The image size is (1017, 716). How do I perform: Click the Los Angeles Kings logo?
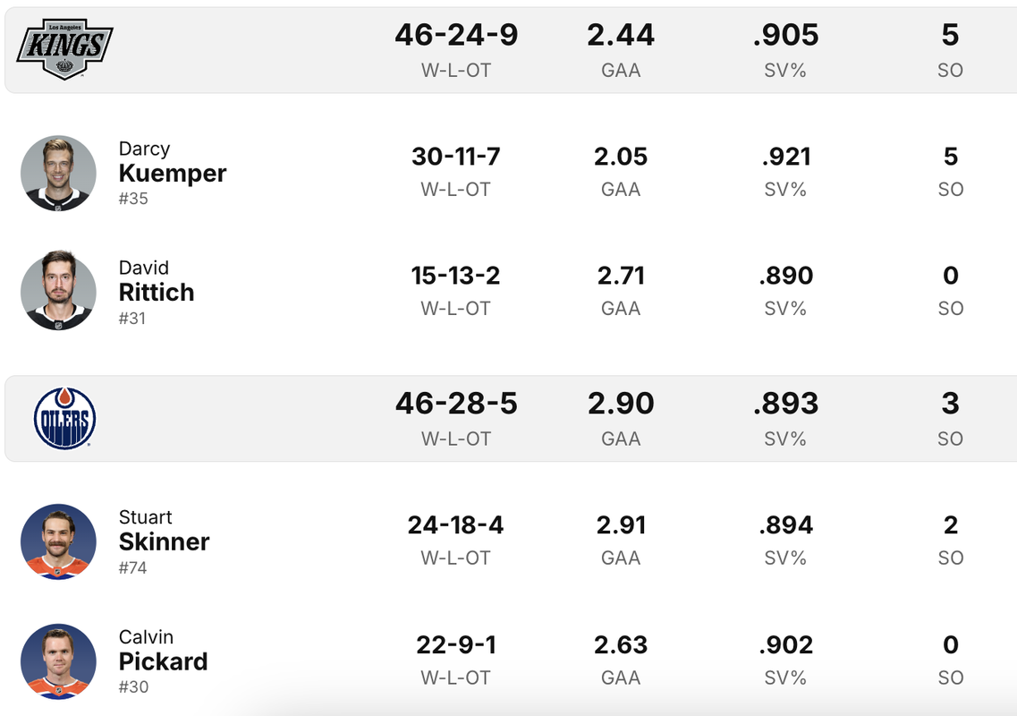pyautogui.click(x=65, y=49)
